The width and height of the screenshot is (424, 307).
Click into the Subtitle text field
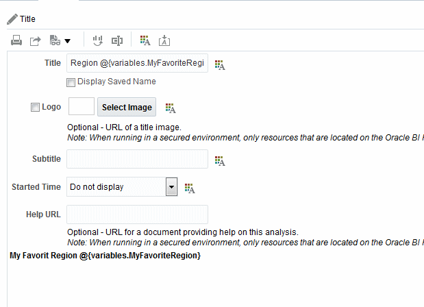tap(138, 159)
